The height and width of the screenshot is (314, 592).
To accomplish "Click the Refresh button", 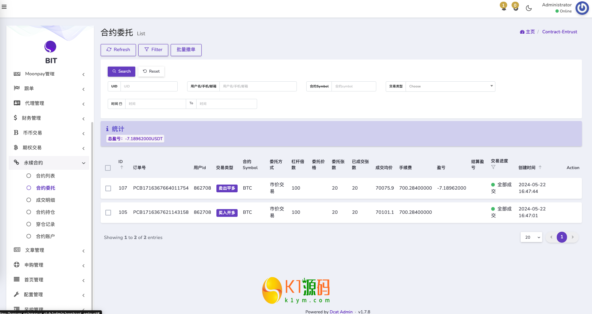I will [118, 50].
